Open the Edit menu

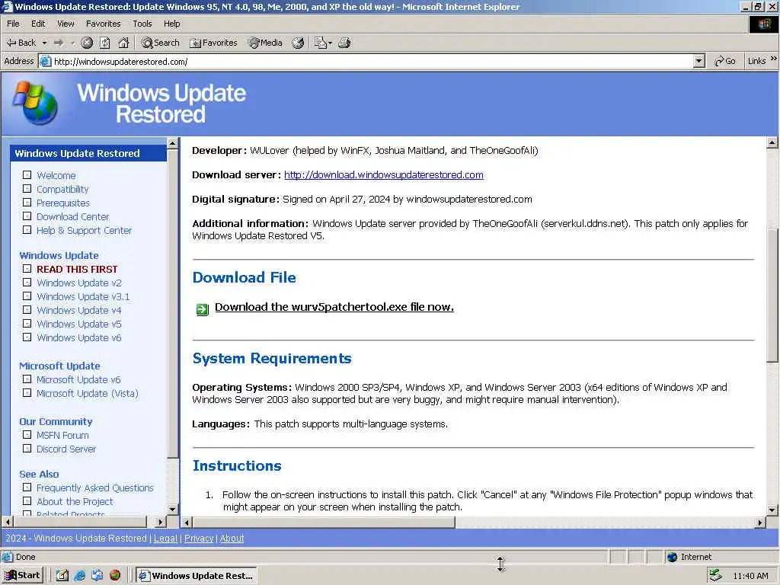click(38, 24)
